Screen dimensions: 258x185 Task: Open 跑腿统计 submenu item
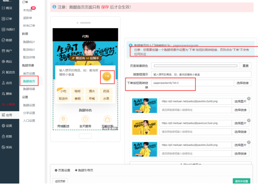(x=29, y=42)
